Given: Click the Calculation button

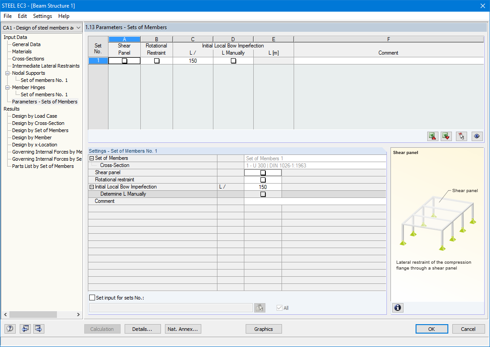Looking at the screenshot, I should (102, 329).
